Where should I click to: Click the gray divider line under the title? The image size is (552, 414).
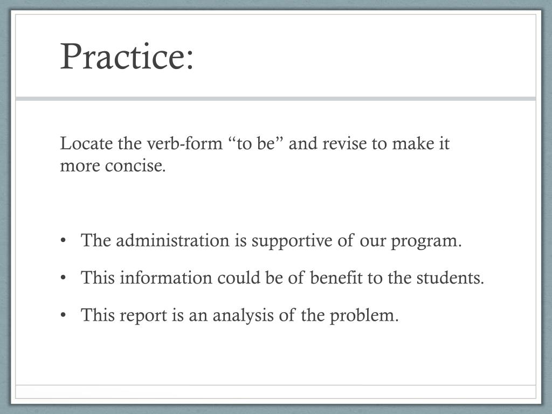[x=275, y=99]
